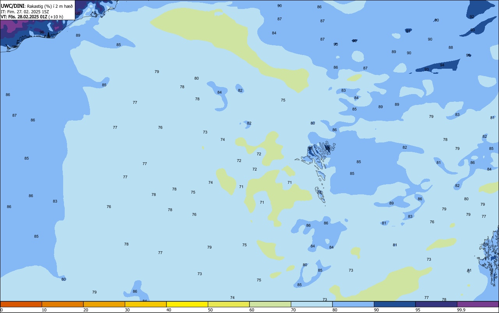Click the '94' humidity value on the map
This screenshot has height=313, width=499.
tap(442, 65)
